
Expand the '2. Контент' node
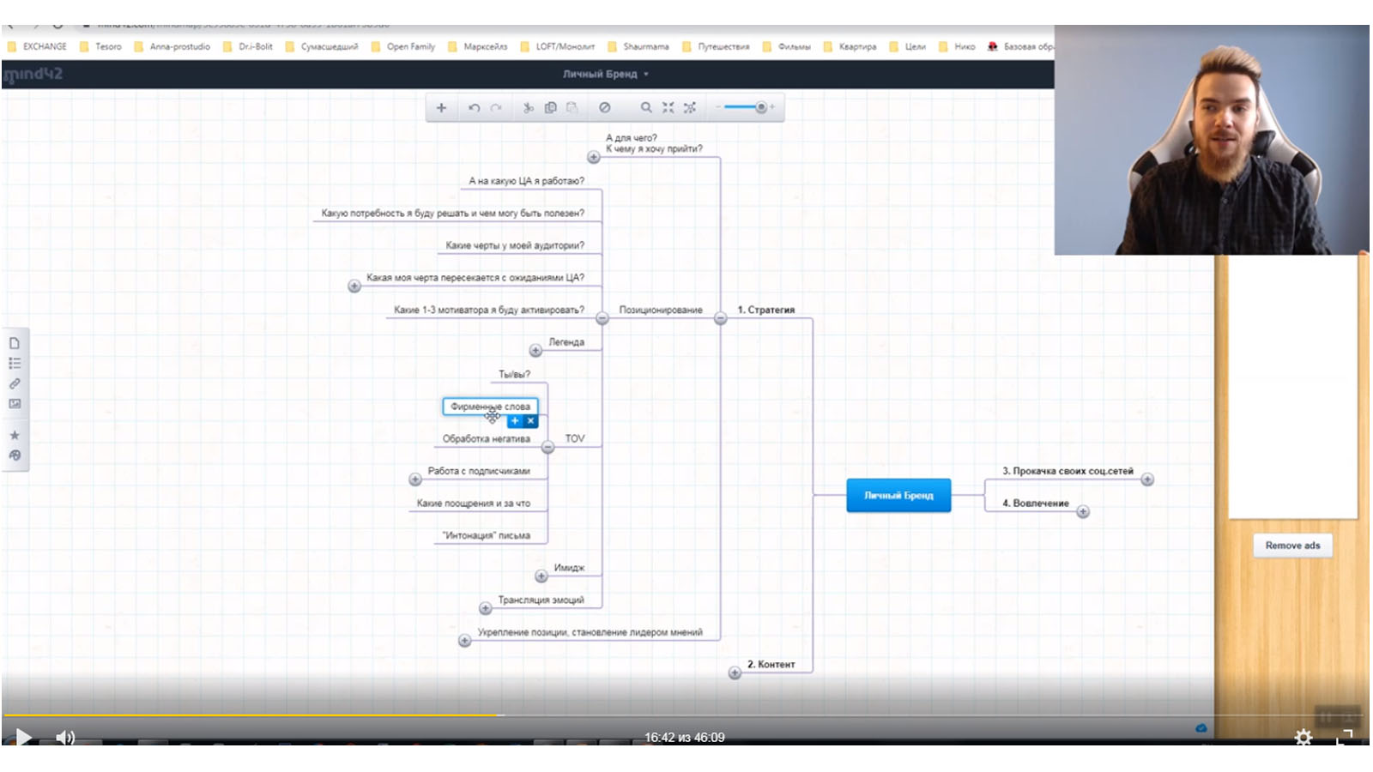click(735, 672)
